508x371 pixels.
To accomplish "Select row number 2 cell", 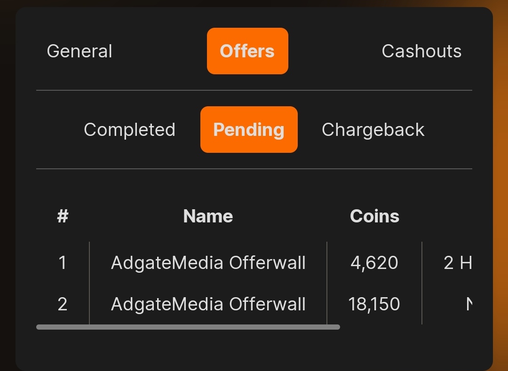I will click(x=63, y=304).
